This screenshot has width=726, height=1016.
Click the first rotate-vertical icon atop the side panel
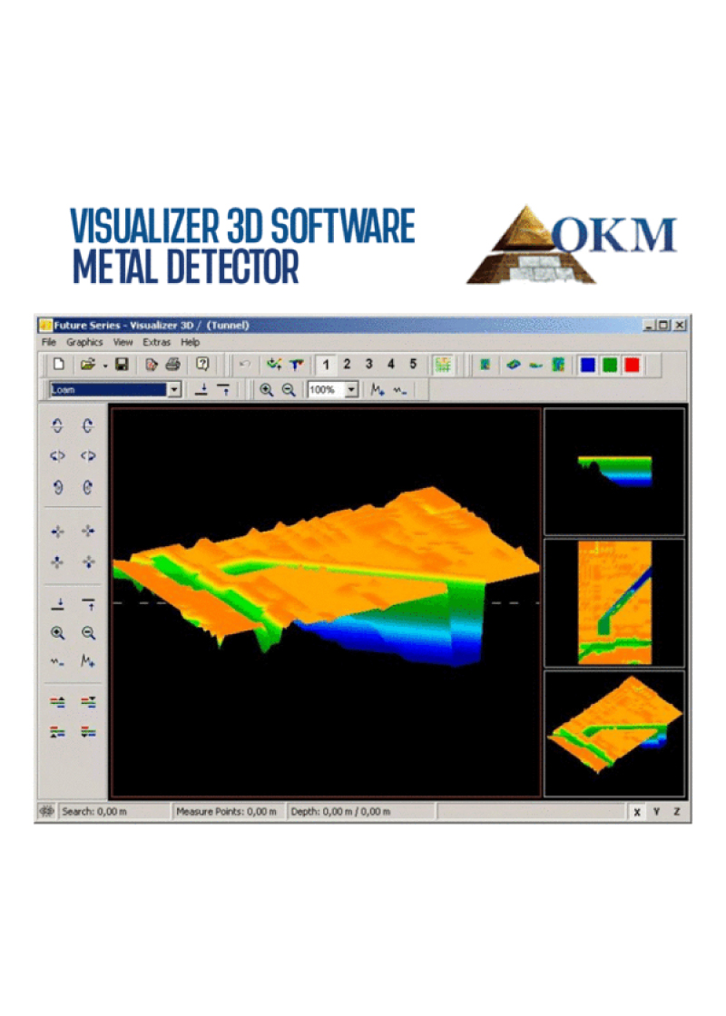pos(58,425)
